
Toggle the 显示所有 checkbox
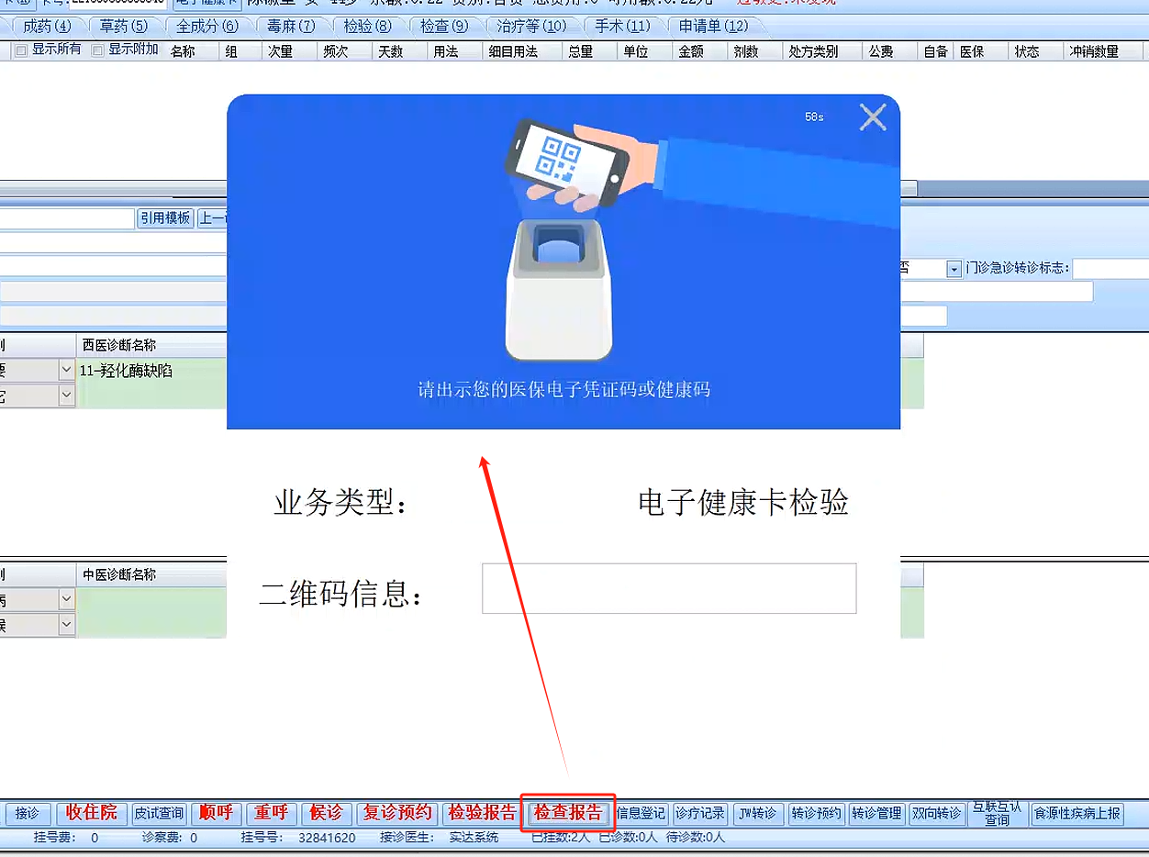click(21, 50)
